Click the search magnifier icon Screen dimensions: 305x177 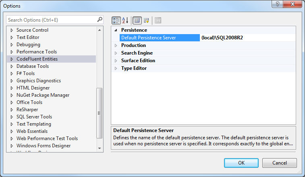tap(100, 19)
